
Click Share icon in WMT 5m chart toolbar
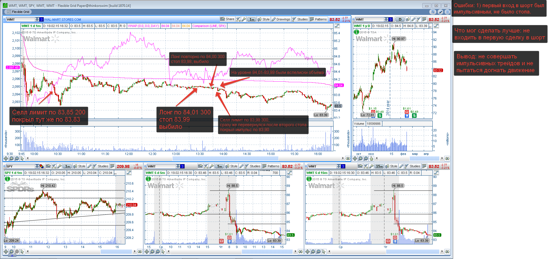(200, 166)
